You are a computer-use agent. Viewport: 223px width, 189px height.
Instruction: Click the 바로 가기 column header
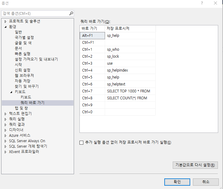click(x=92, y=28)
